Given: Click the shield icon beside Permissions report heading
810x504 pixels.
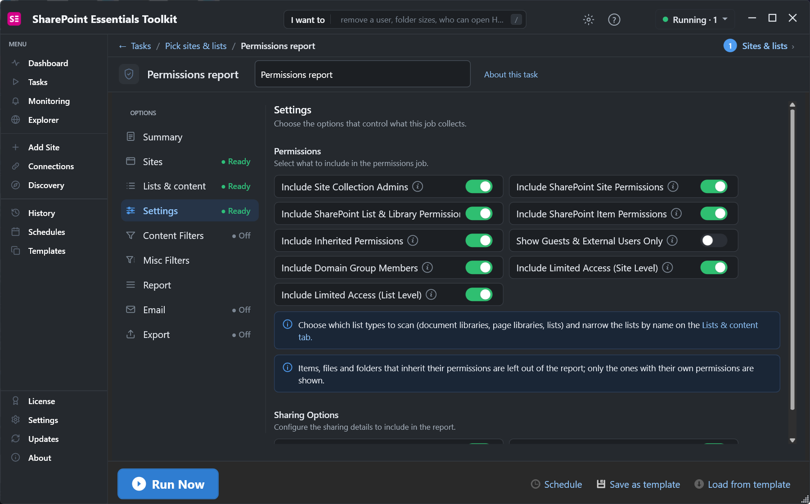Looking at the screenshot, I should pos(129,74).
